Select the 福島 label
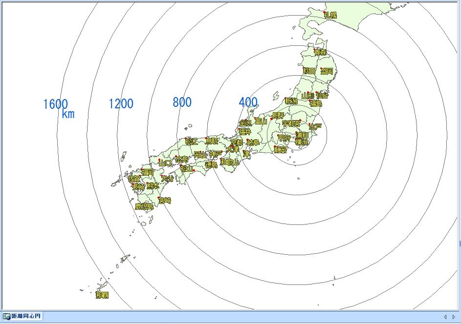This screenshot has width=461, height=324. [x=316, y=103]
